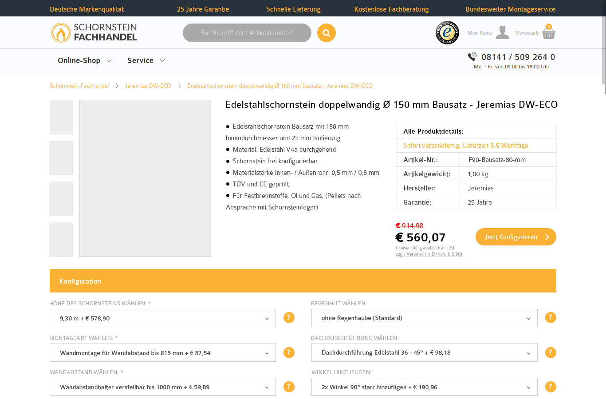This screenshot has width=606, height=399.
Task: Select the second product thumbnail
Action: (x=61, y=158)
